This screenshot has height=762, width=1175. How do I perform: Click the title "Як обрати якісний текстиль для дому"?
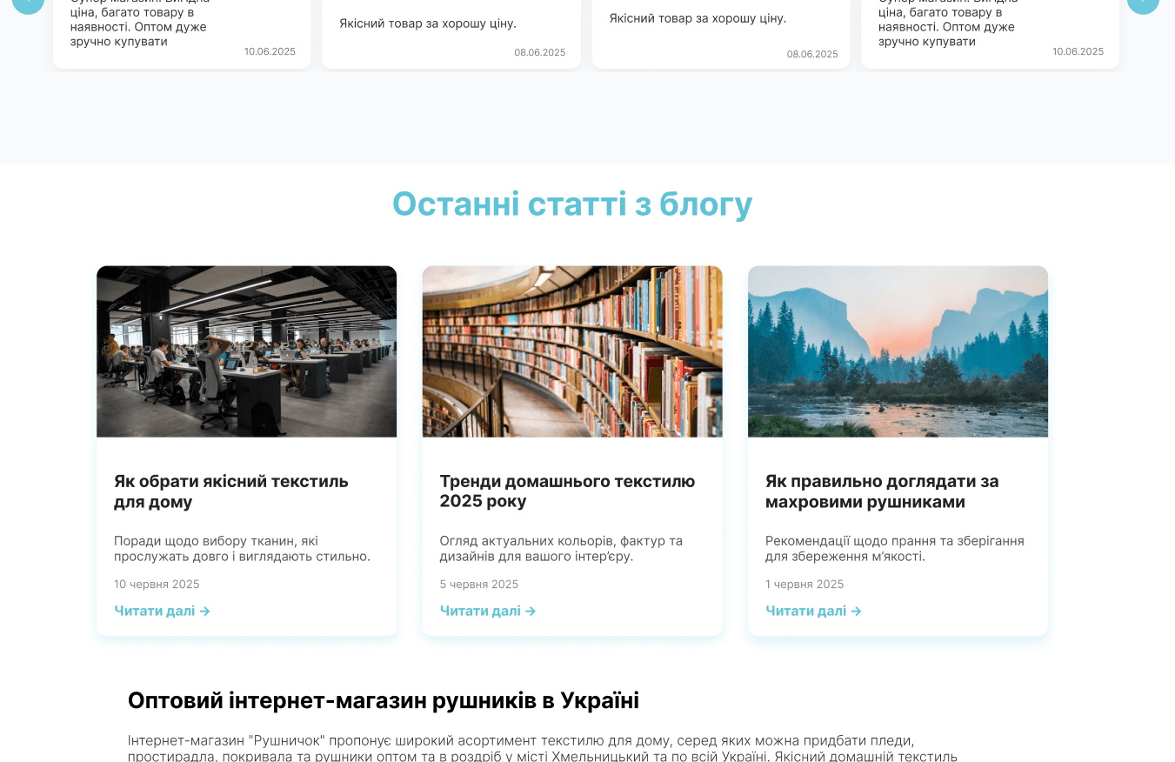230,491
